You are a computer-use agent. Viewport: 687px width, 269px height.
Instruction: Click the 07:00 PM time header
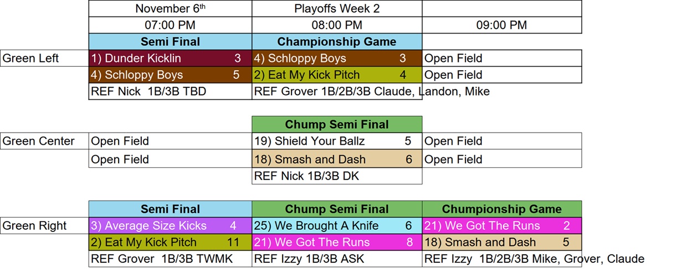(x=170, y=25)
